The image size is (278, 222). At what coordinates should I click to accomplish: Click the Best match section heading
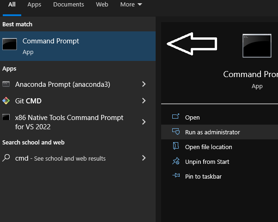pos(18,24)
